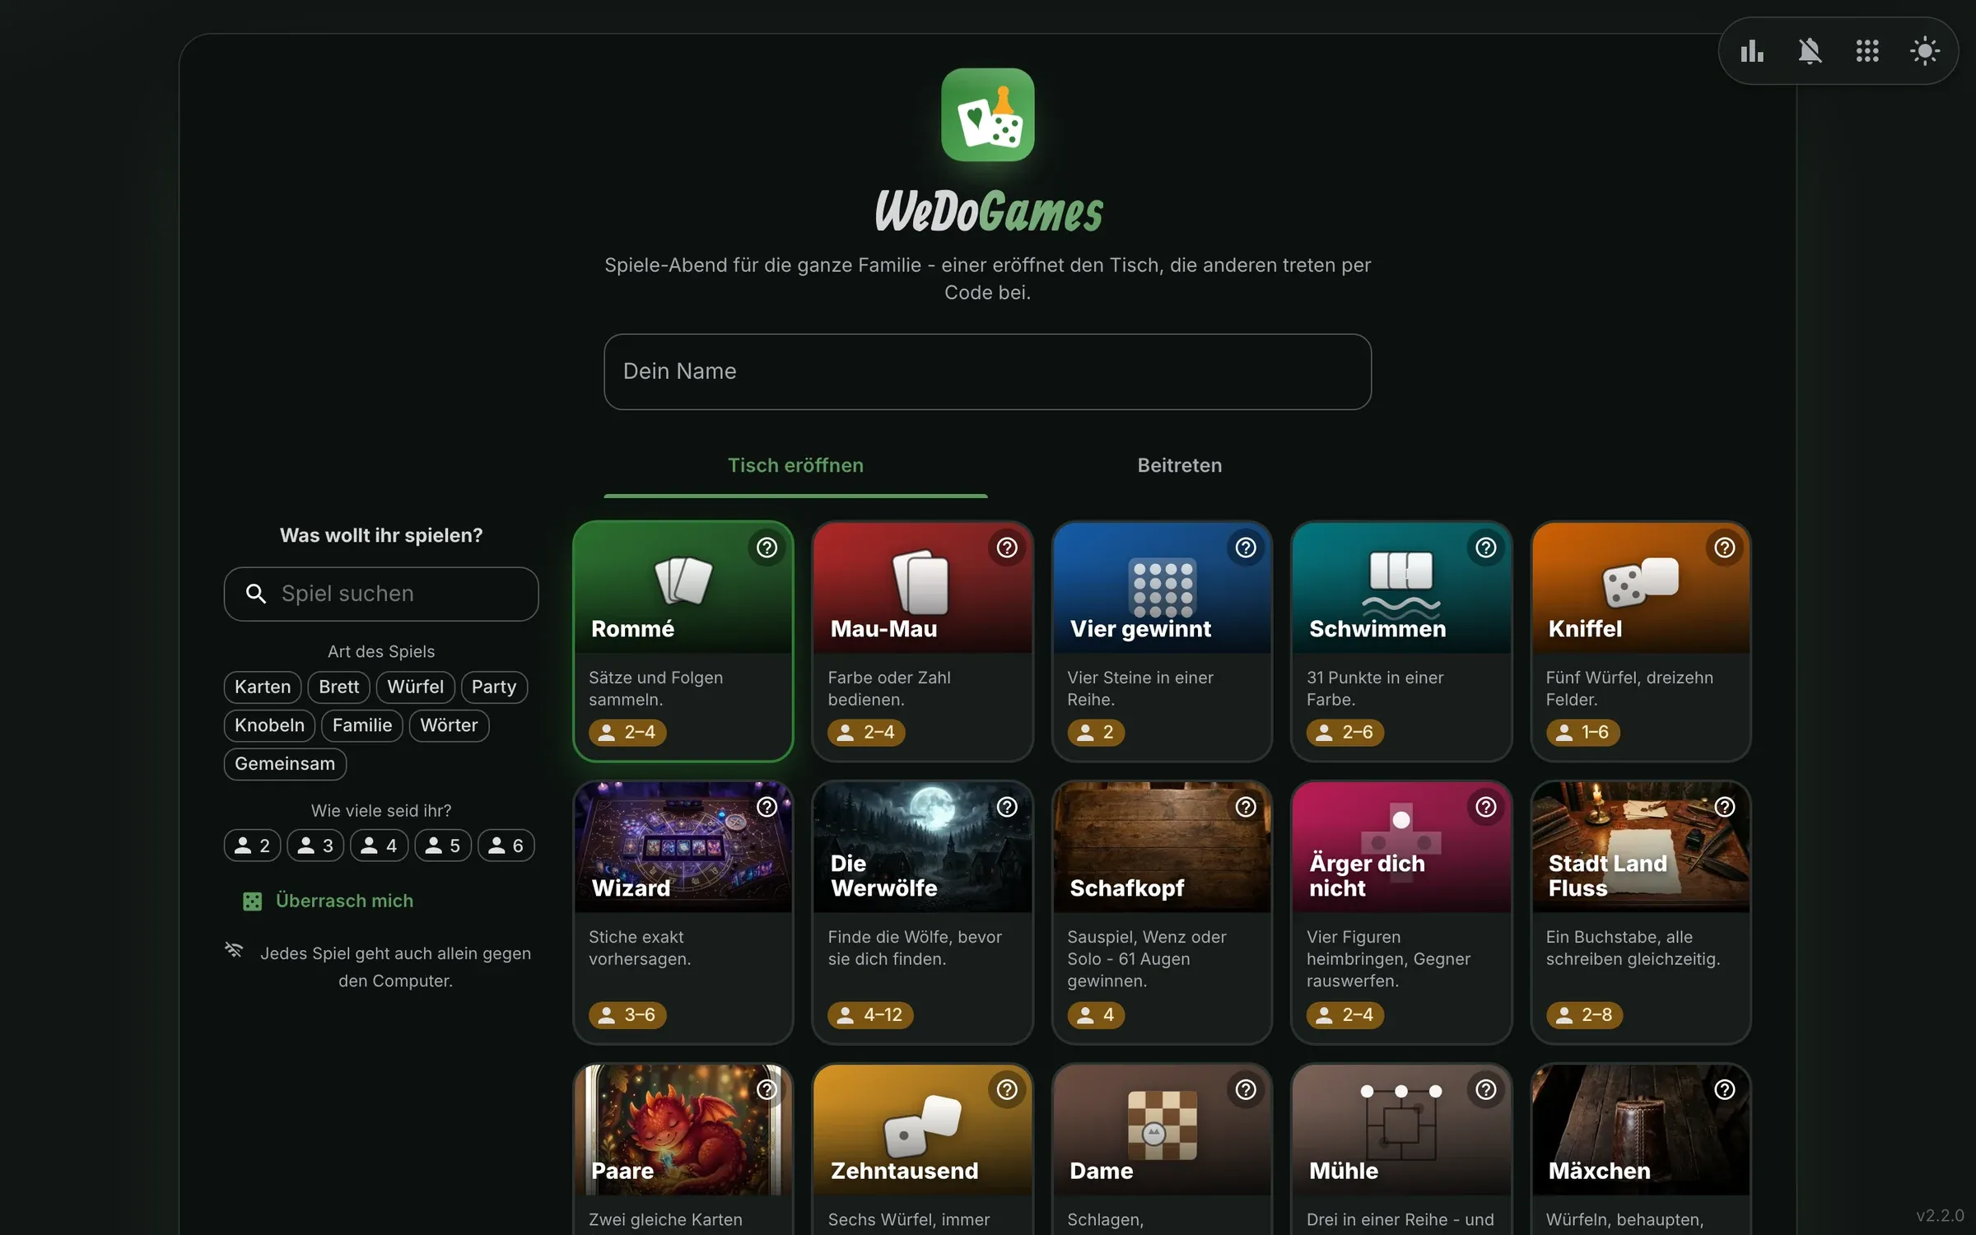Toggle the Karten filter chip
The height and width of the screenshot is (1235, 1976).
tap(263, 687)
